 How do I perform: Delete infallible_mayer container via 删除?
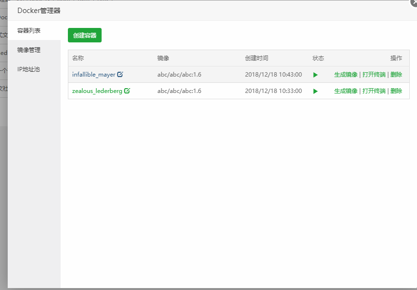pos(396,75)
